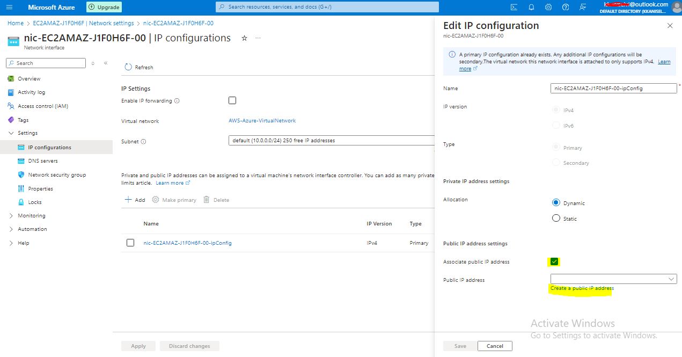This screenshot has height=357, width=682.
Task: Click the help question mark icon
Action: pos(566,7)
